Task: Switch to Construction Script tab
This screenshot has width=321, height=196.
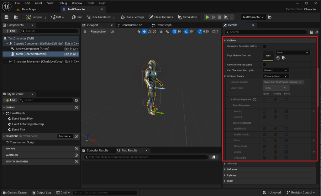Action: (131, 25)
